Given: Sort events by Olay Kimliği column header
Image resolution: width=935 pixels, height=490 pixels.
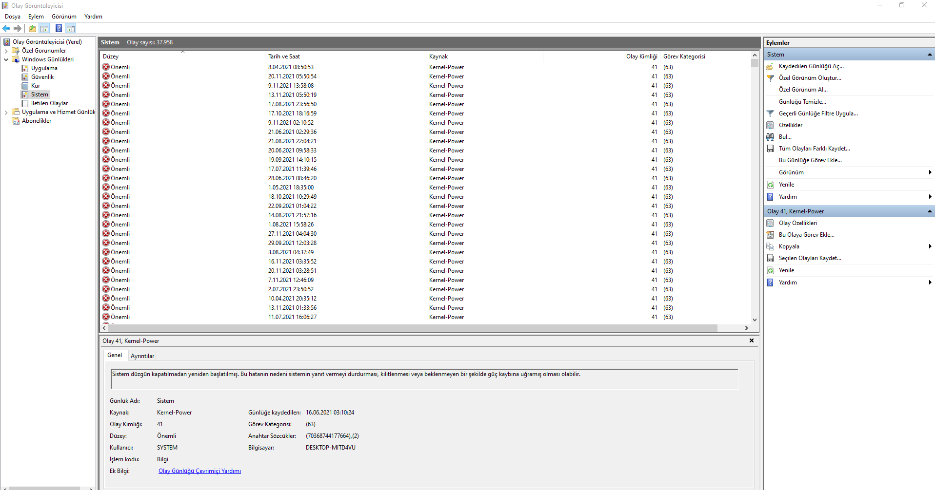Looking at the screenshot, I should pyautogui.click(x=601, y=57).
